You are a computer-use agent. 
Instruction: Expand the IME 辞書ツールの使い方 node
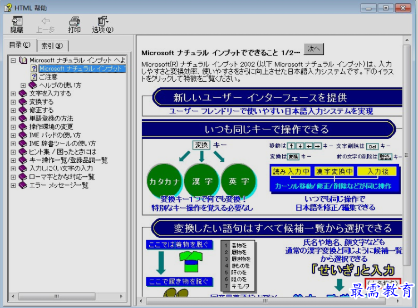13,144
